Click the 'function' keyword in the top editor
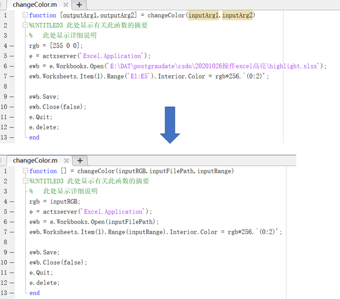Image resolution: width=340 pixels, height=299 pixels. click(43, 15)
